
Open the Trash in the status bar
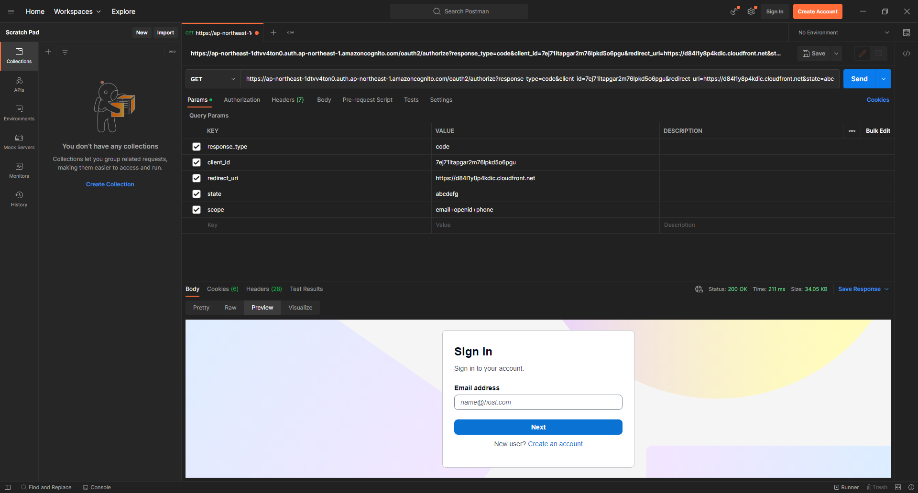[x=877, y=487]
